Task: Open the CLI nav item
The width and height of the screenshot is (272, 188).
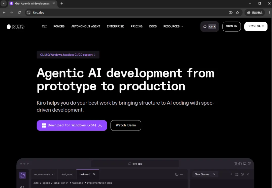Action: [x=44, y=26]
